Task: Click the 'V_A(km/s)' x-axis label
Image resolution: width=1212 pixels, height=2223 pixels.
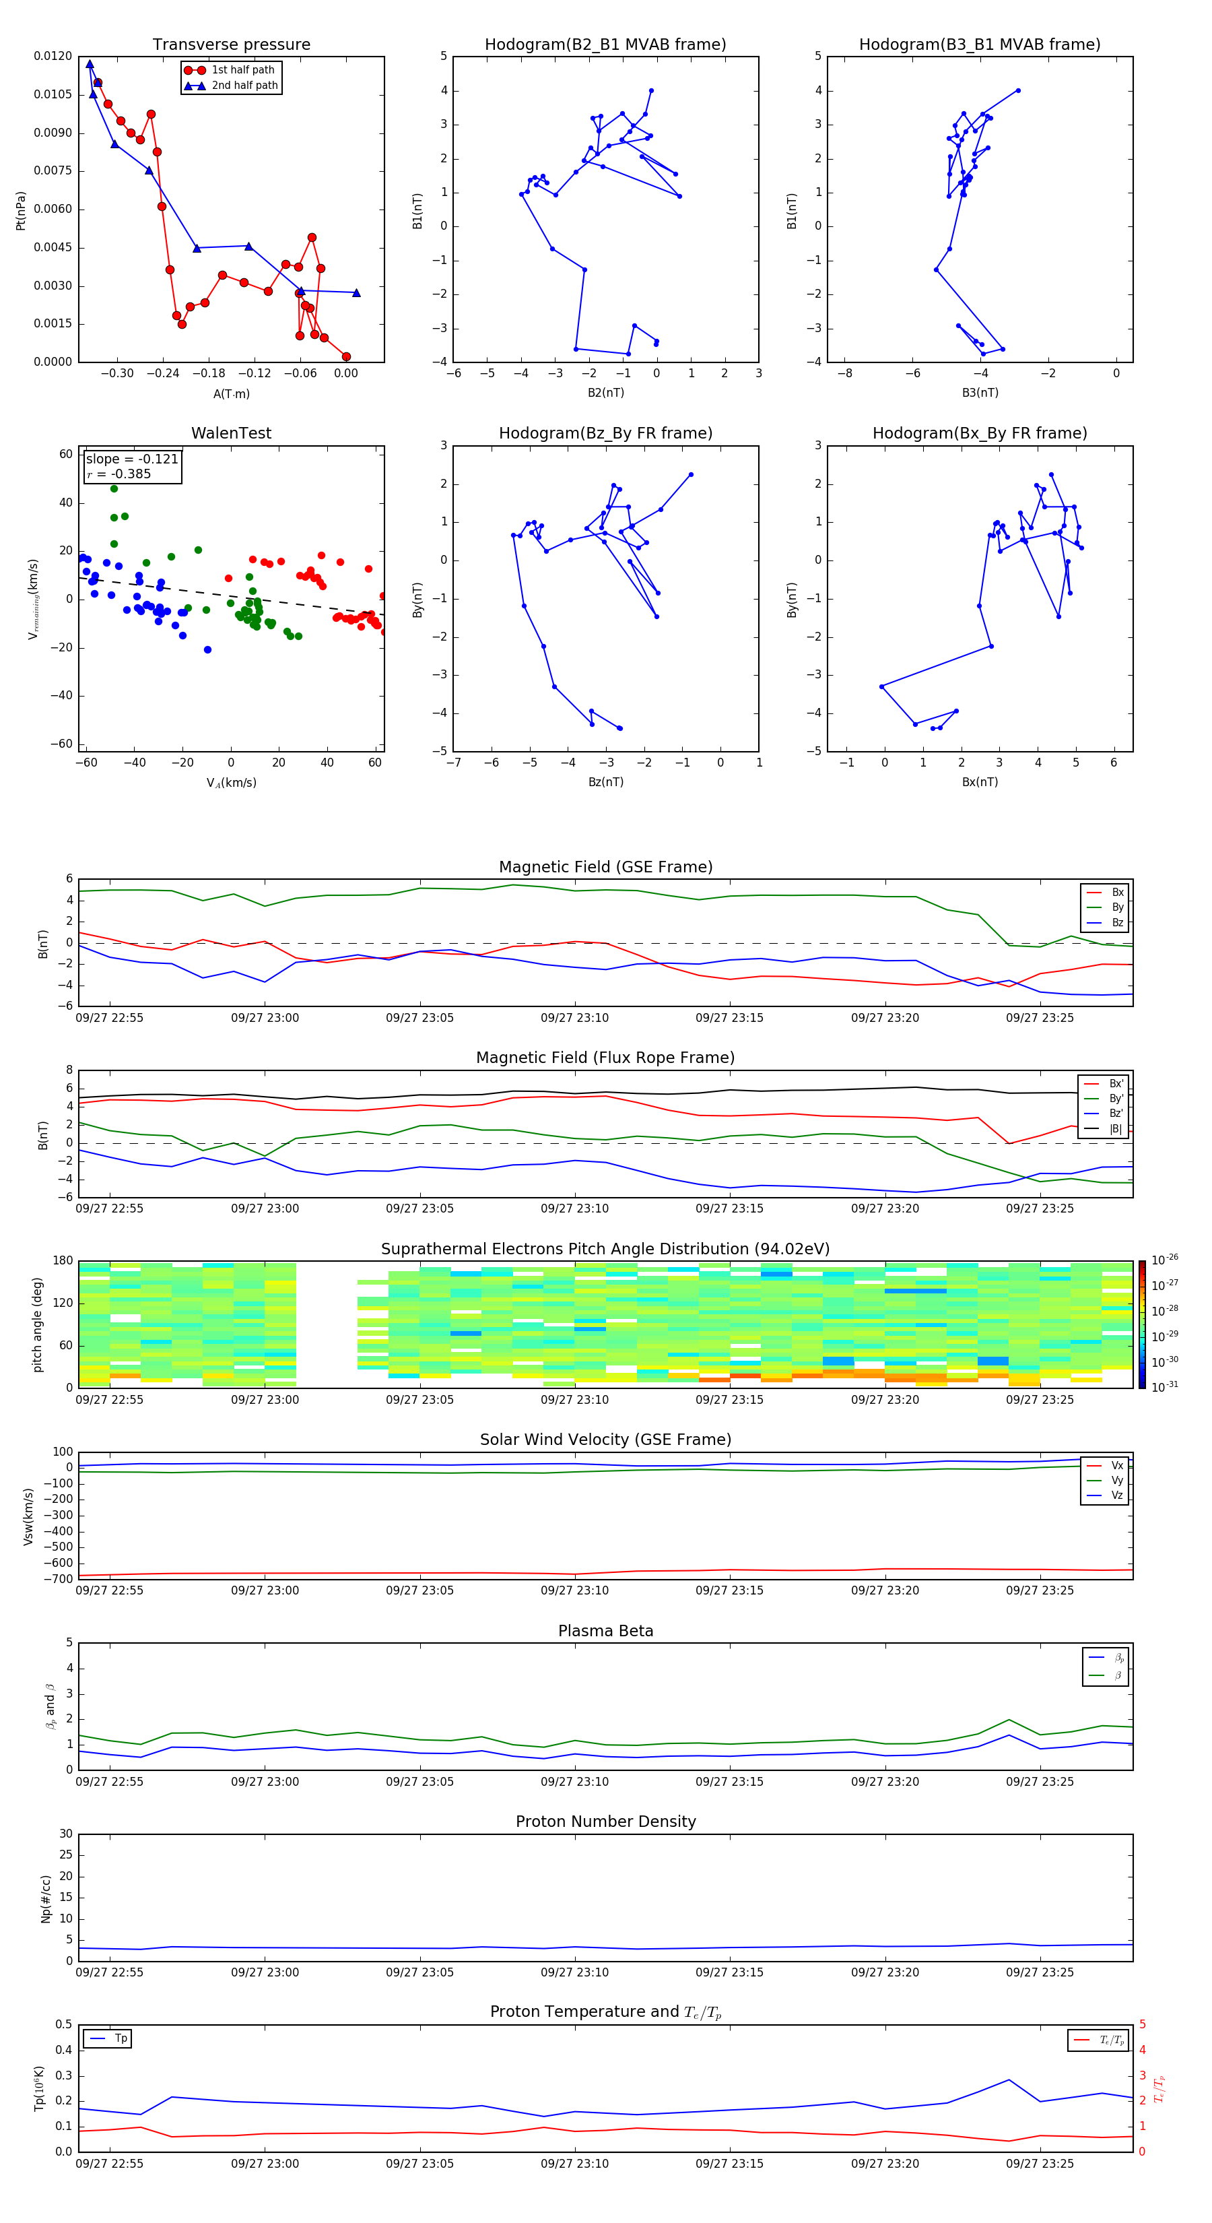Action: coord(231,783)
